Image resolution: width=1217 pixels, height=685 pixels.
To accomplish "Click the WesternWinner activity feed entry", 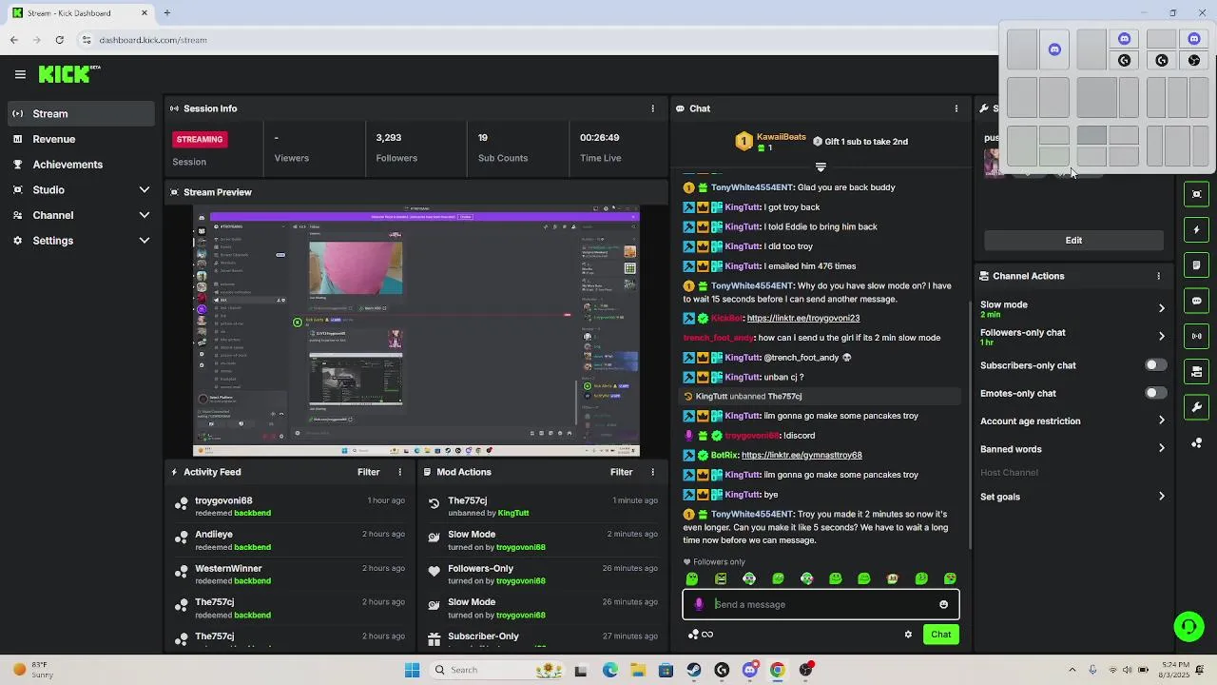I will point(291,575).
